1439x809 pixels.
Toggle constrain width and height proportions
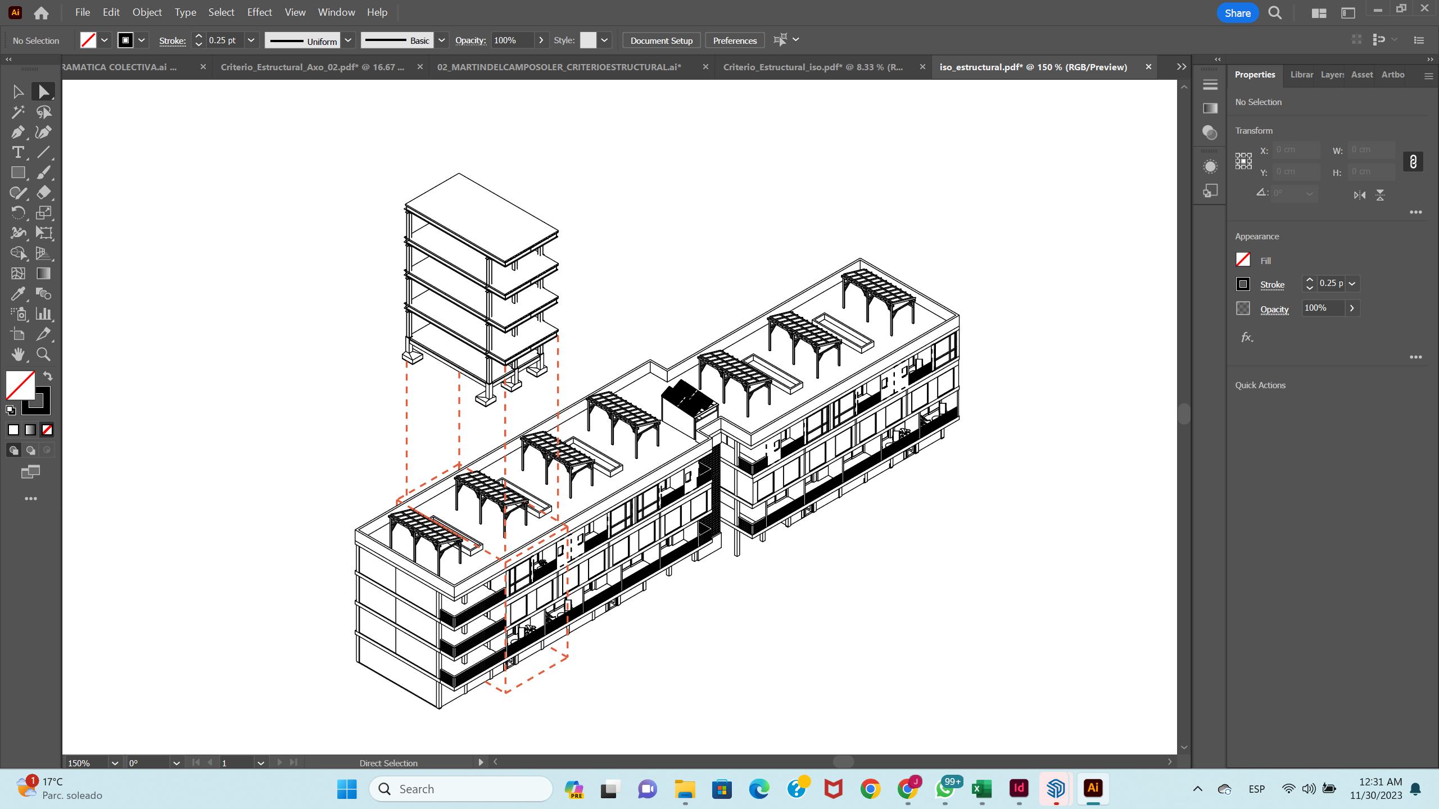tap(1413, 162)
